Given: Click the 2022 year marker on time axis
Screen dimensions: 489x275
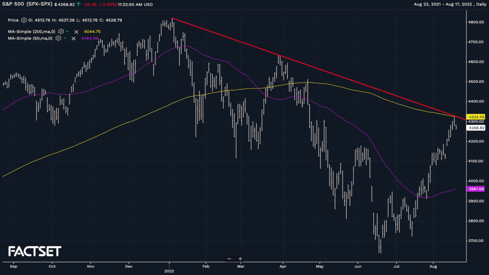Looking at the screenshot, I should point(169,271).
